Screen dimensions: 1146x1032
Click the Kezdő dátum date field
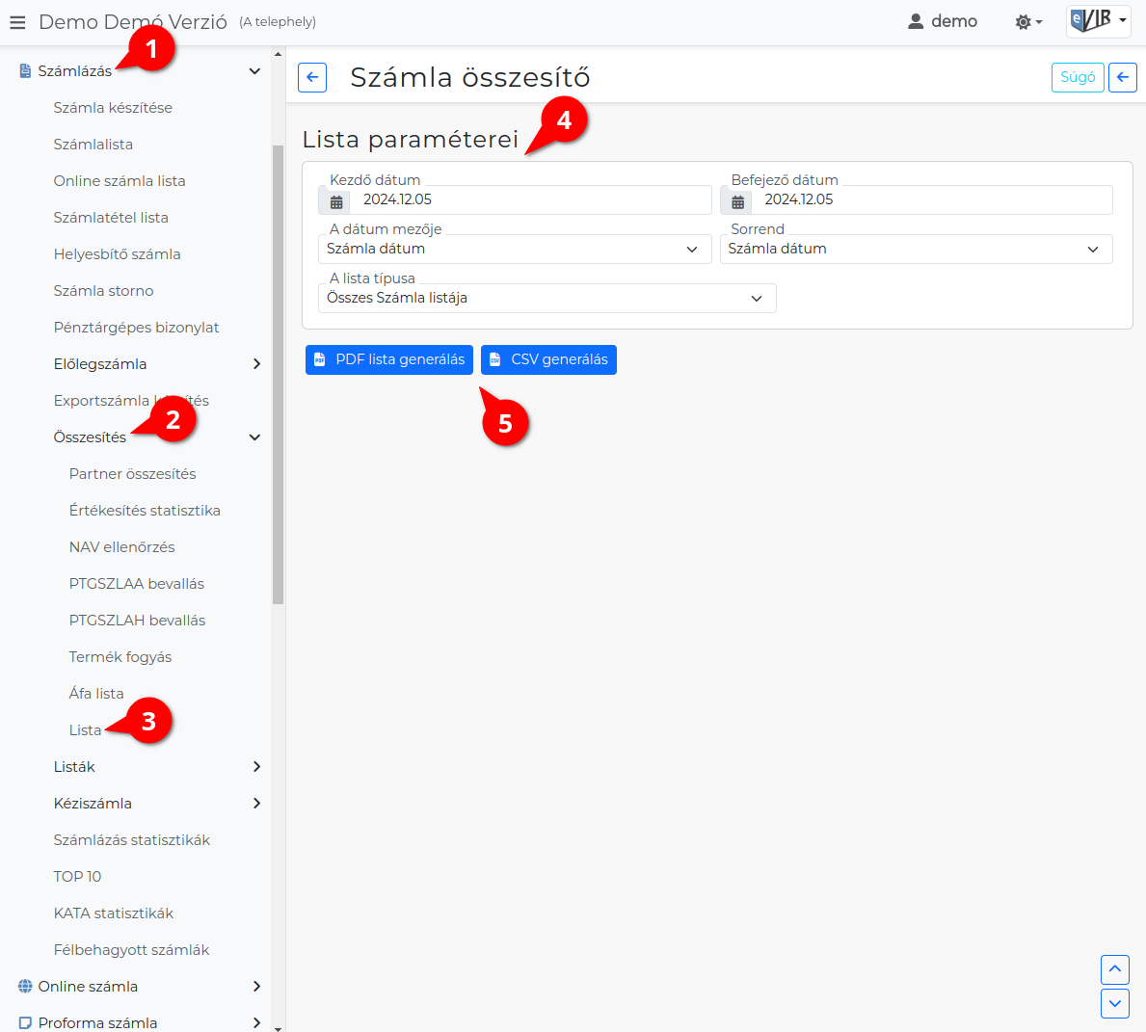(530, 200)
